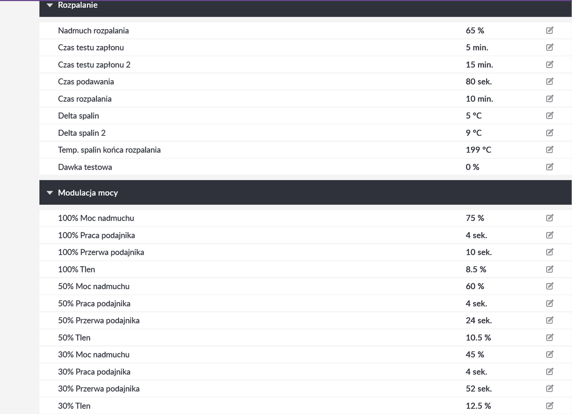Edit 50% Przerwa podajnika value
572x414 pixels.
[550, 320]
